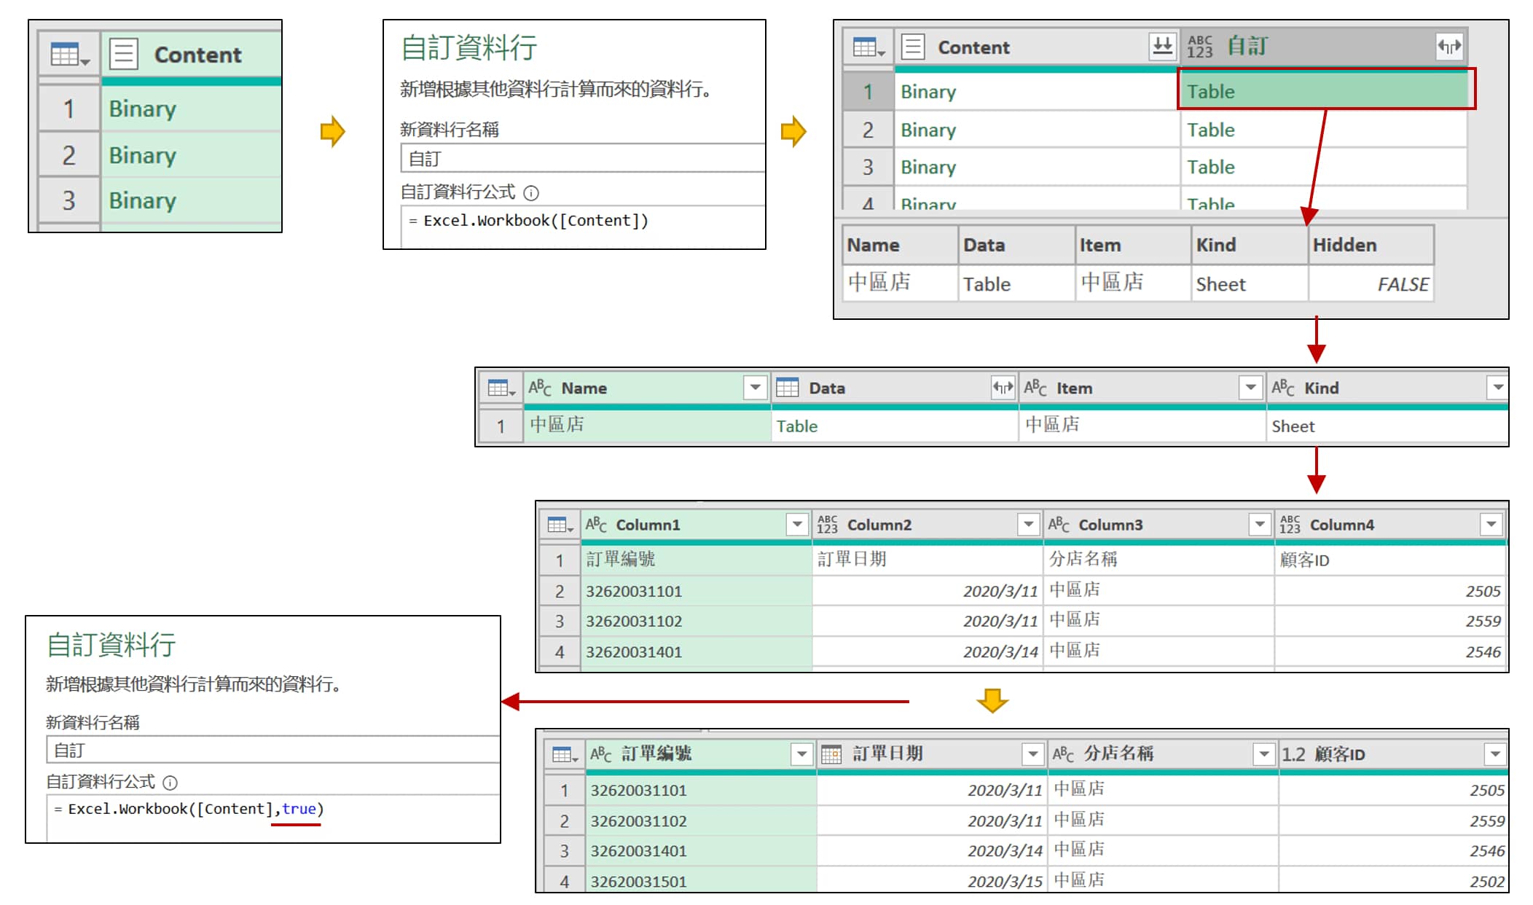This screenshot has width=1533, height=905.
Task: Click Binary value in row 2 of first table
Action: (143, 155)
